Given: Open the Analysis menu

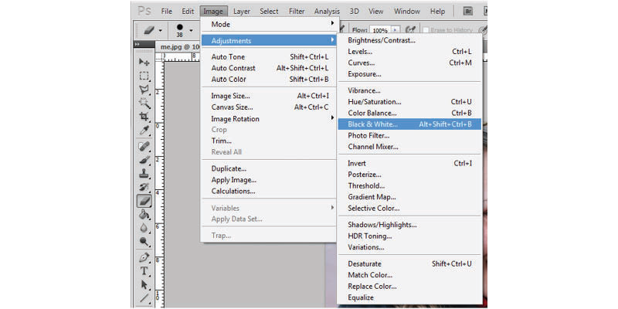Looking at the screenshot, I should pos(327,12).
